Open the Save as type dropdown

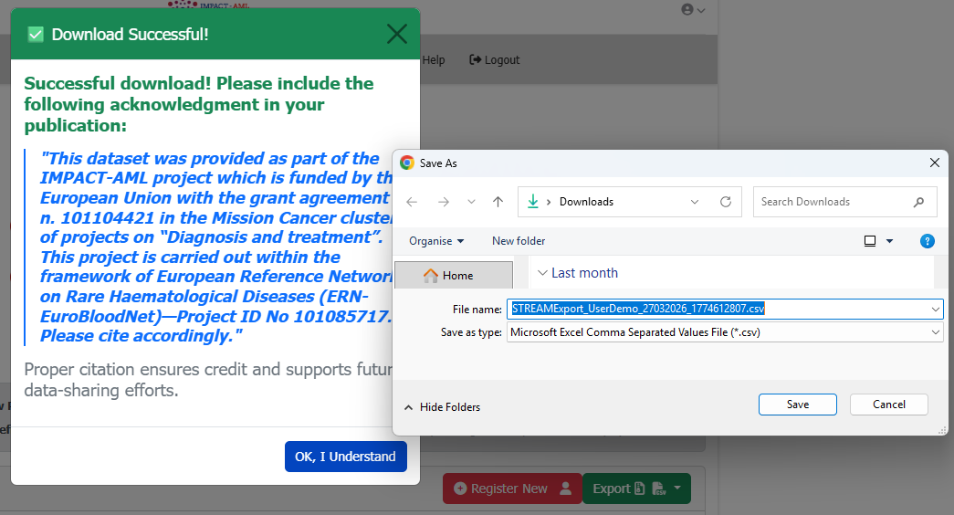tap(725, 332)
